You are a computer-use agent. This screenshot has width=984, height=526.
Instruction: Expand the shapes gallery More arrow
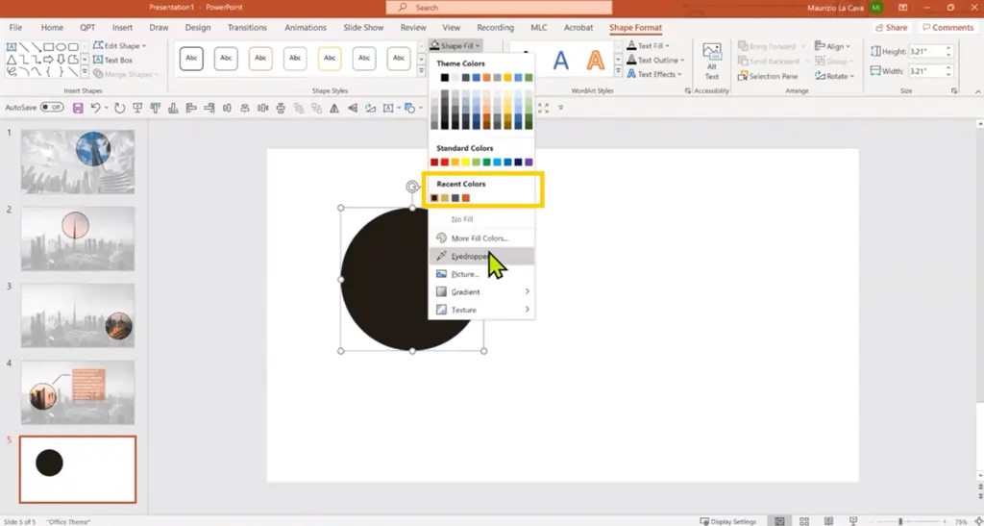click(x=85, y=73)
